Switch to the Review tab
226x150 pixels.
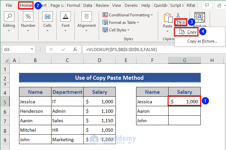pyautogui.click(x=102, y=6)
